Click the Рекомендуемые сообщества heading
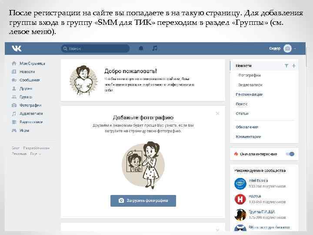The height and width of the screenshot is (235, 313). (260, 171)
